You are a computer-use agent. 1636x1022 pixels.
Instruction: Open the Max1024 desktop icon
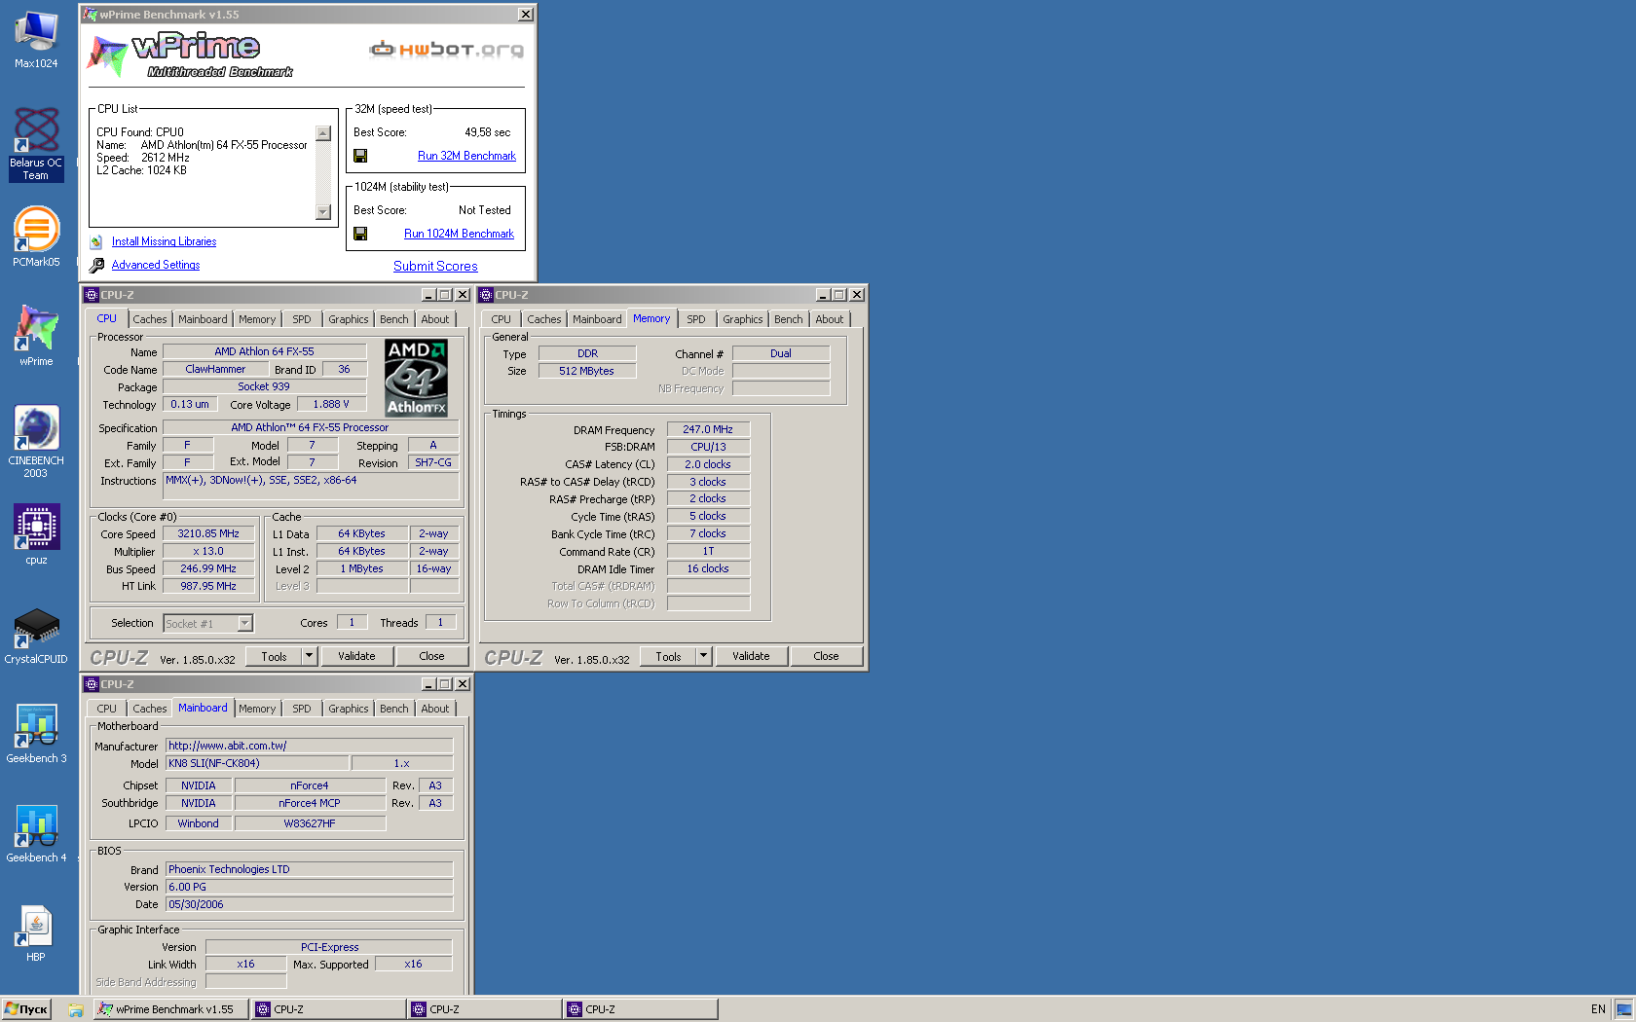pyautogui.click(x=36, y=40)
